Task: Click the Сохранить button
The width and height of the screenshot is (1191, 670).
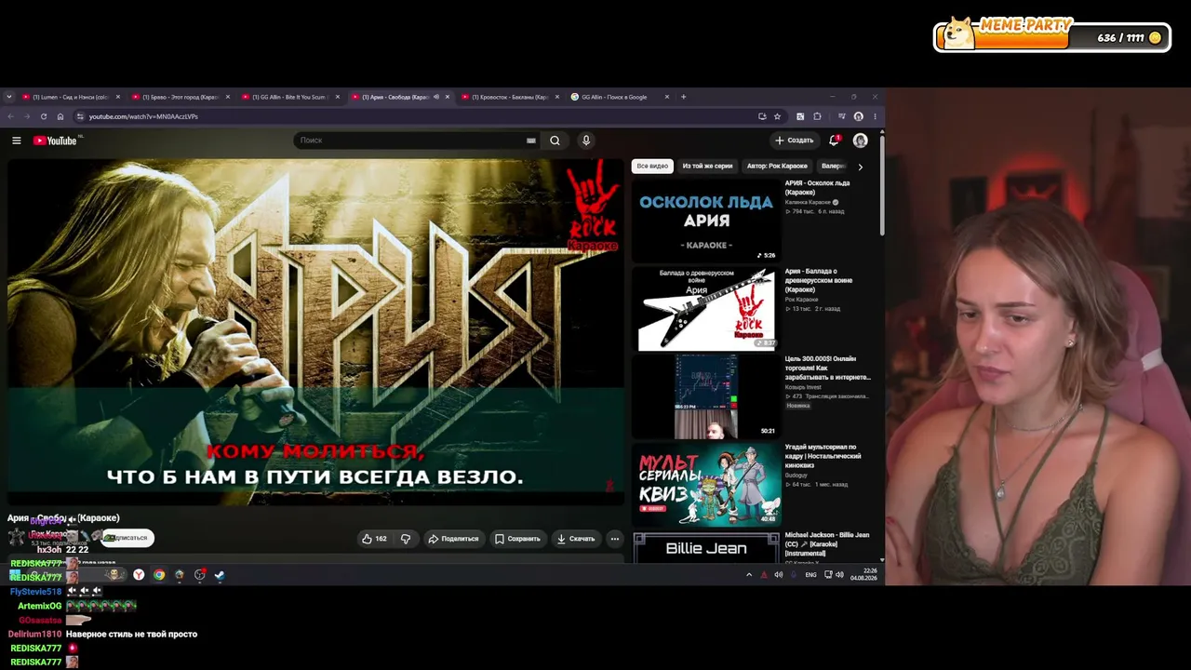Action: click(517, 539)
